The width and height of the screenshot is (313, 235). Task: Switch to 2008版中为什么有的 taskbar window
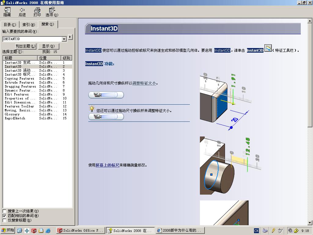[181, 231]
